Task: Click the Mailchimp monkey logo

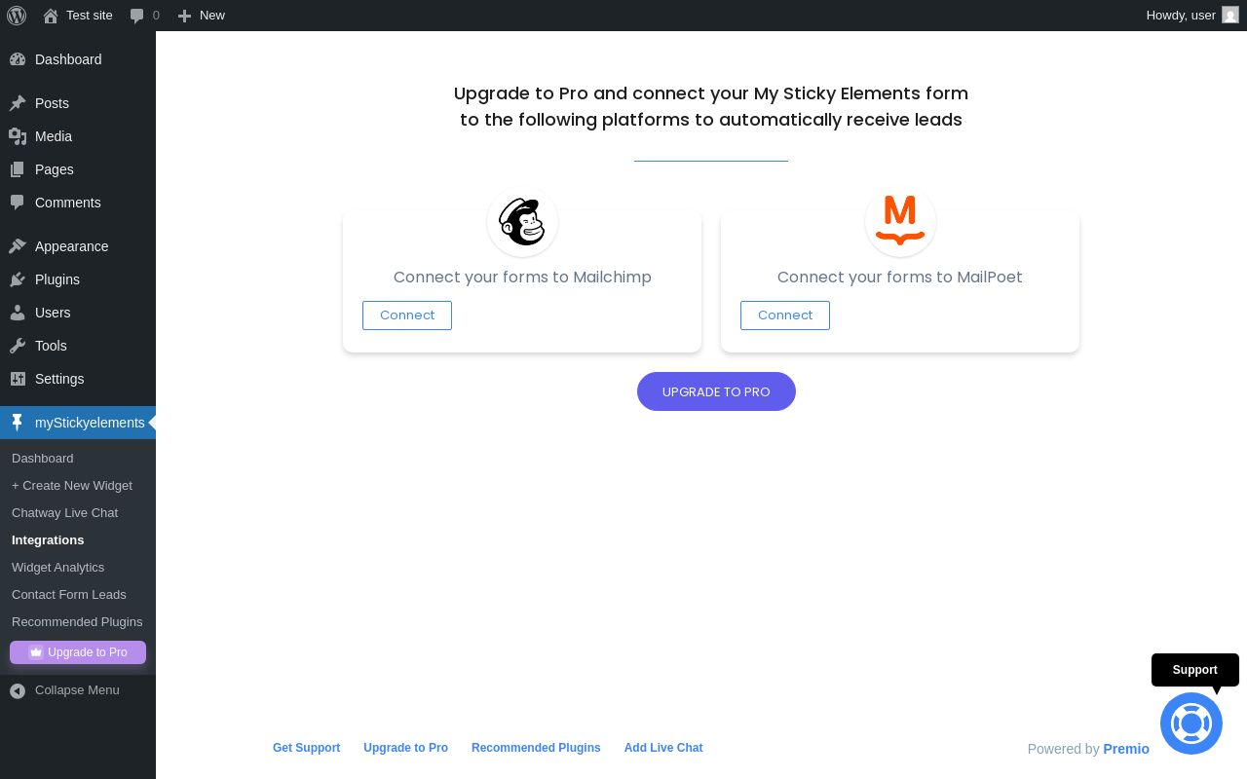Action: (522, 221)
